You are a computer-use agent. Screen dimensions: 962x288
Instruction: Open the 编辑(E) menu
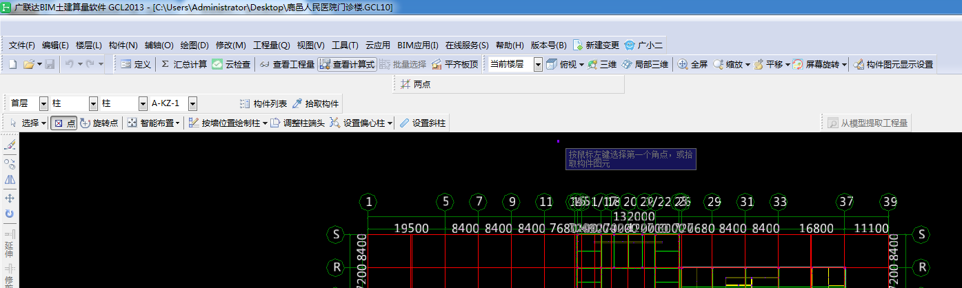[55, 45]
